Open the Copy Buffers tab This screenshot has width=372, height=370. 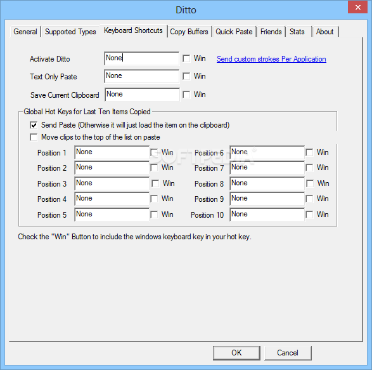coord(189,32)
